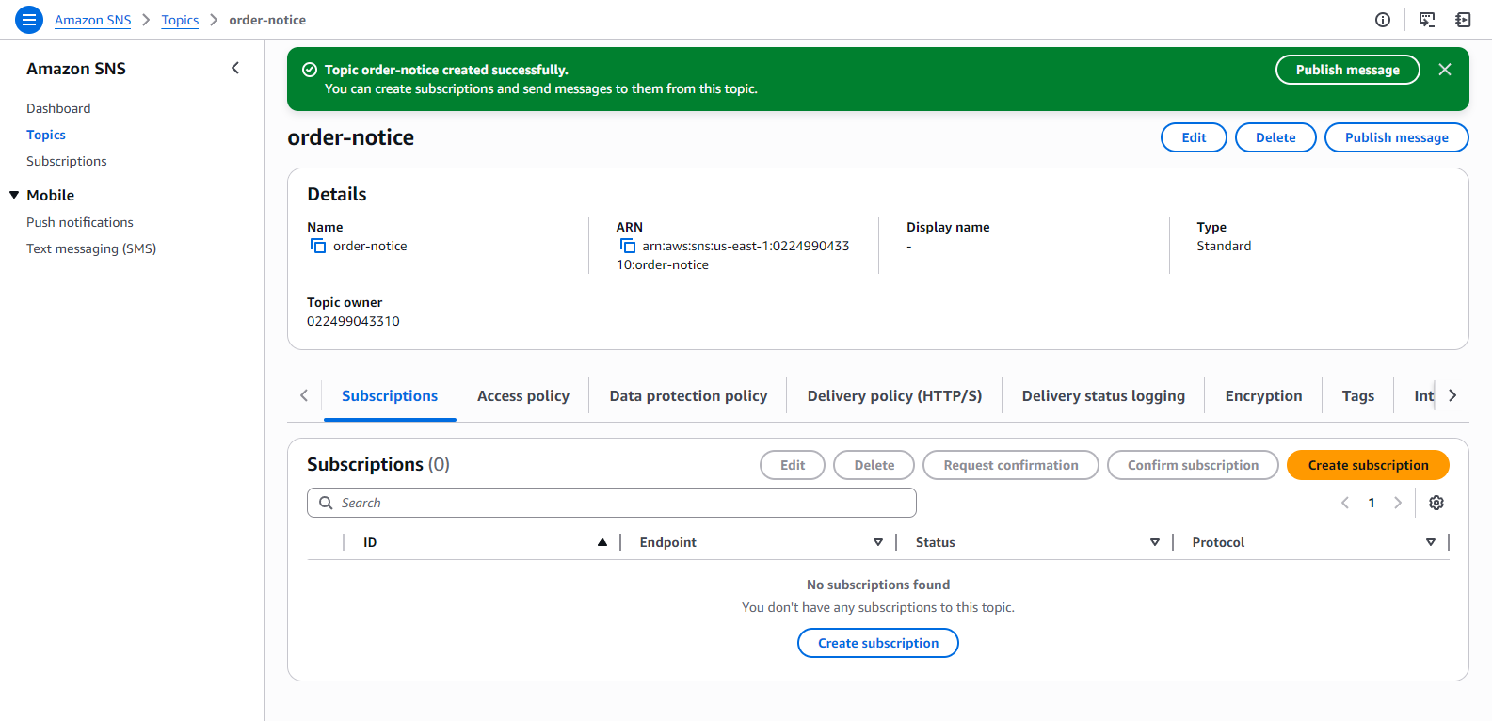Click Publish message beside Delete
The width and height of the screenshot is (1492, 721).
(1397, 137)
